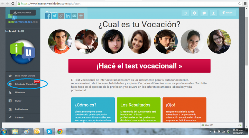Open user profile icon in header

214,13
